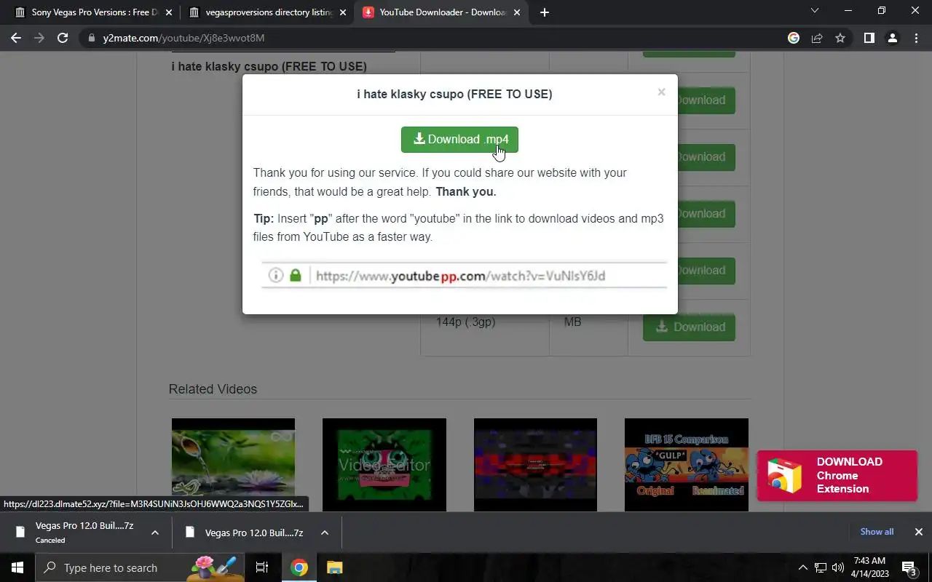Bookmark this page with the star

[840, 38]
